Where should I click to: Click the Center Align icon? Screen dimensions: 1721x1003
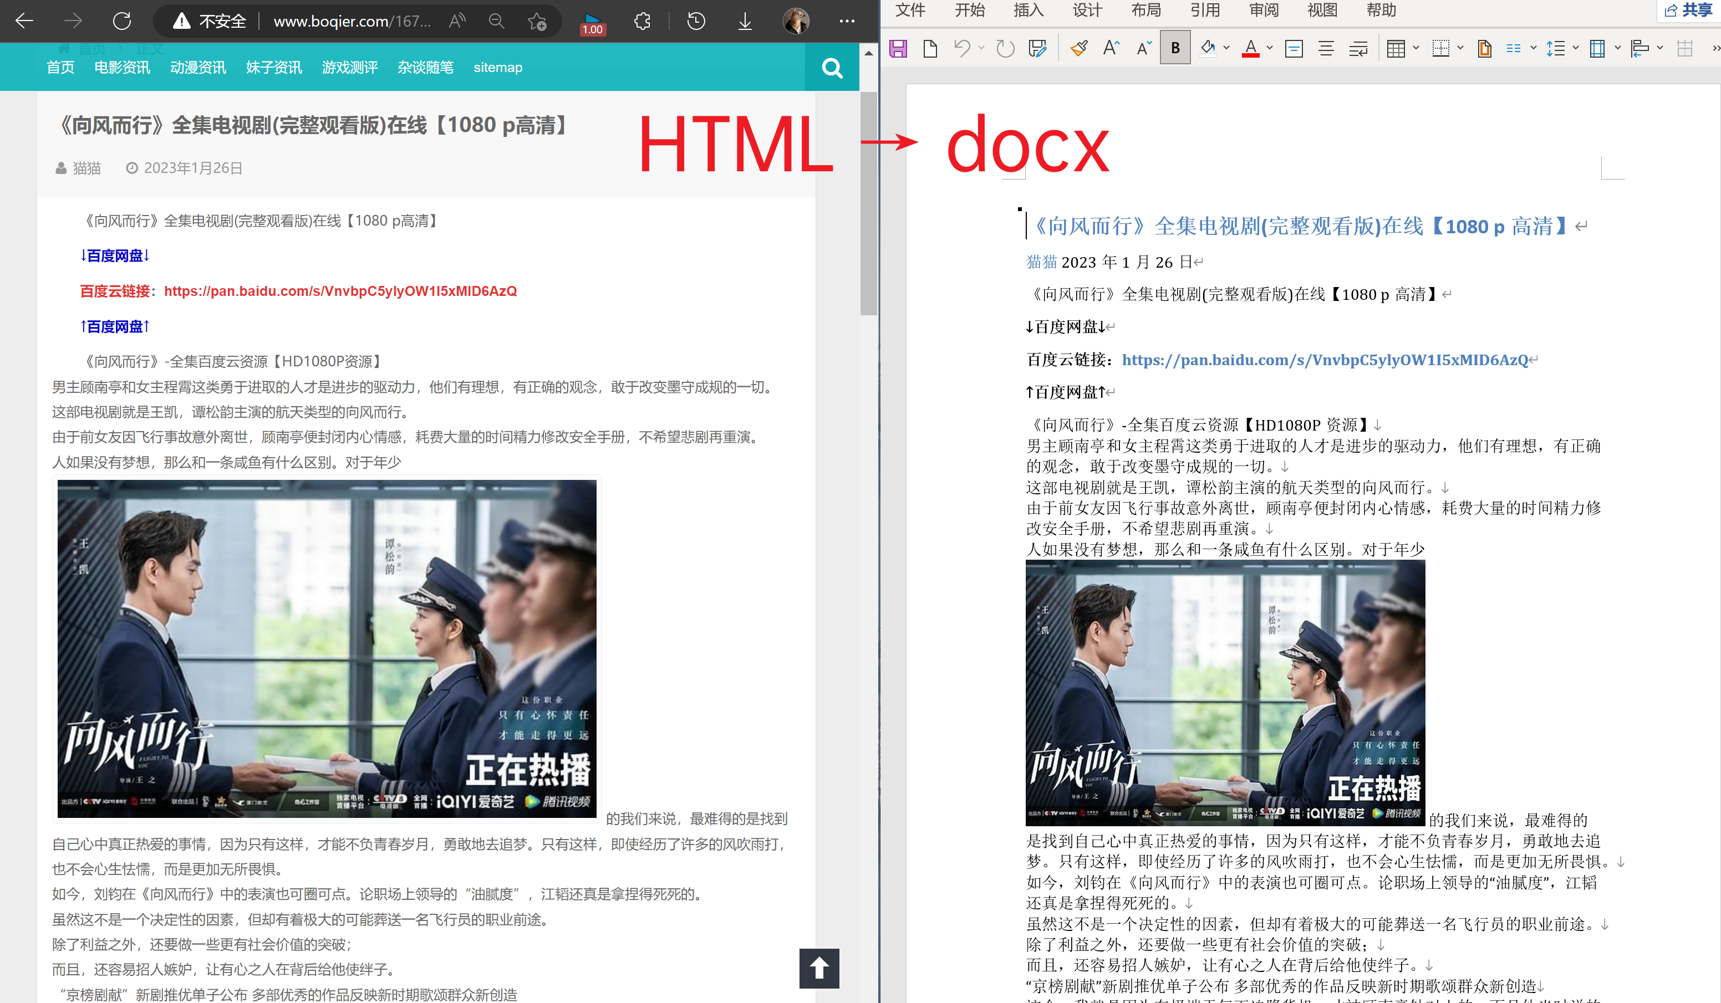1326,48
